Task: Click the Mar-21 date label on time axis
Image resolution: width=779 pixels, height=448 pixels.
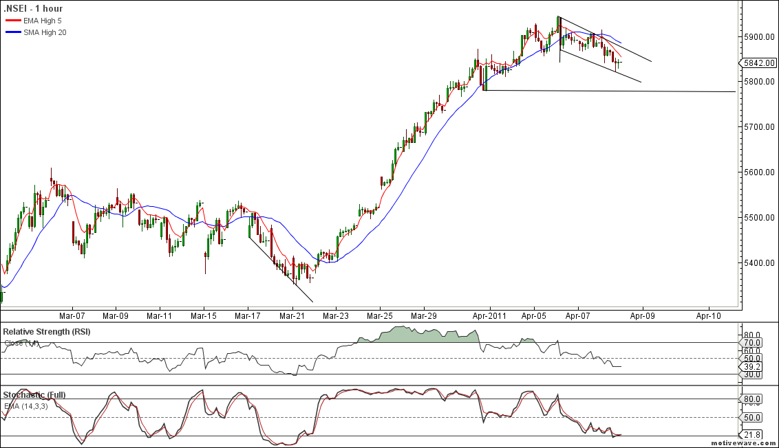Action: pyautogui.click(x=291, y=315)
